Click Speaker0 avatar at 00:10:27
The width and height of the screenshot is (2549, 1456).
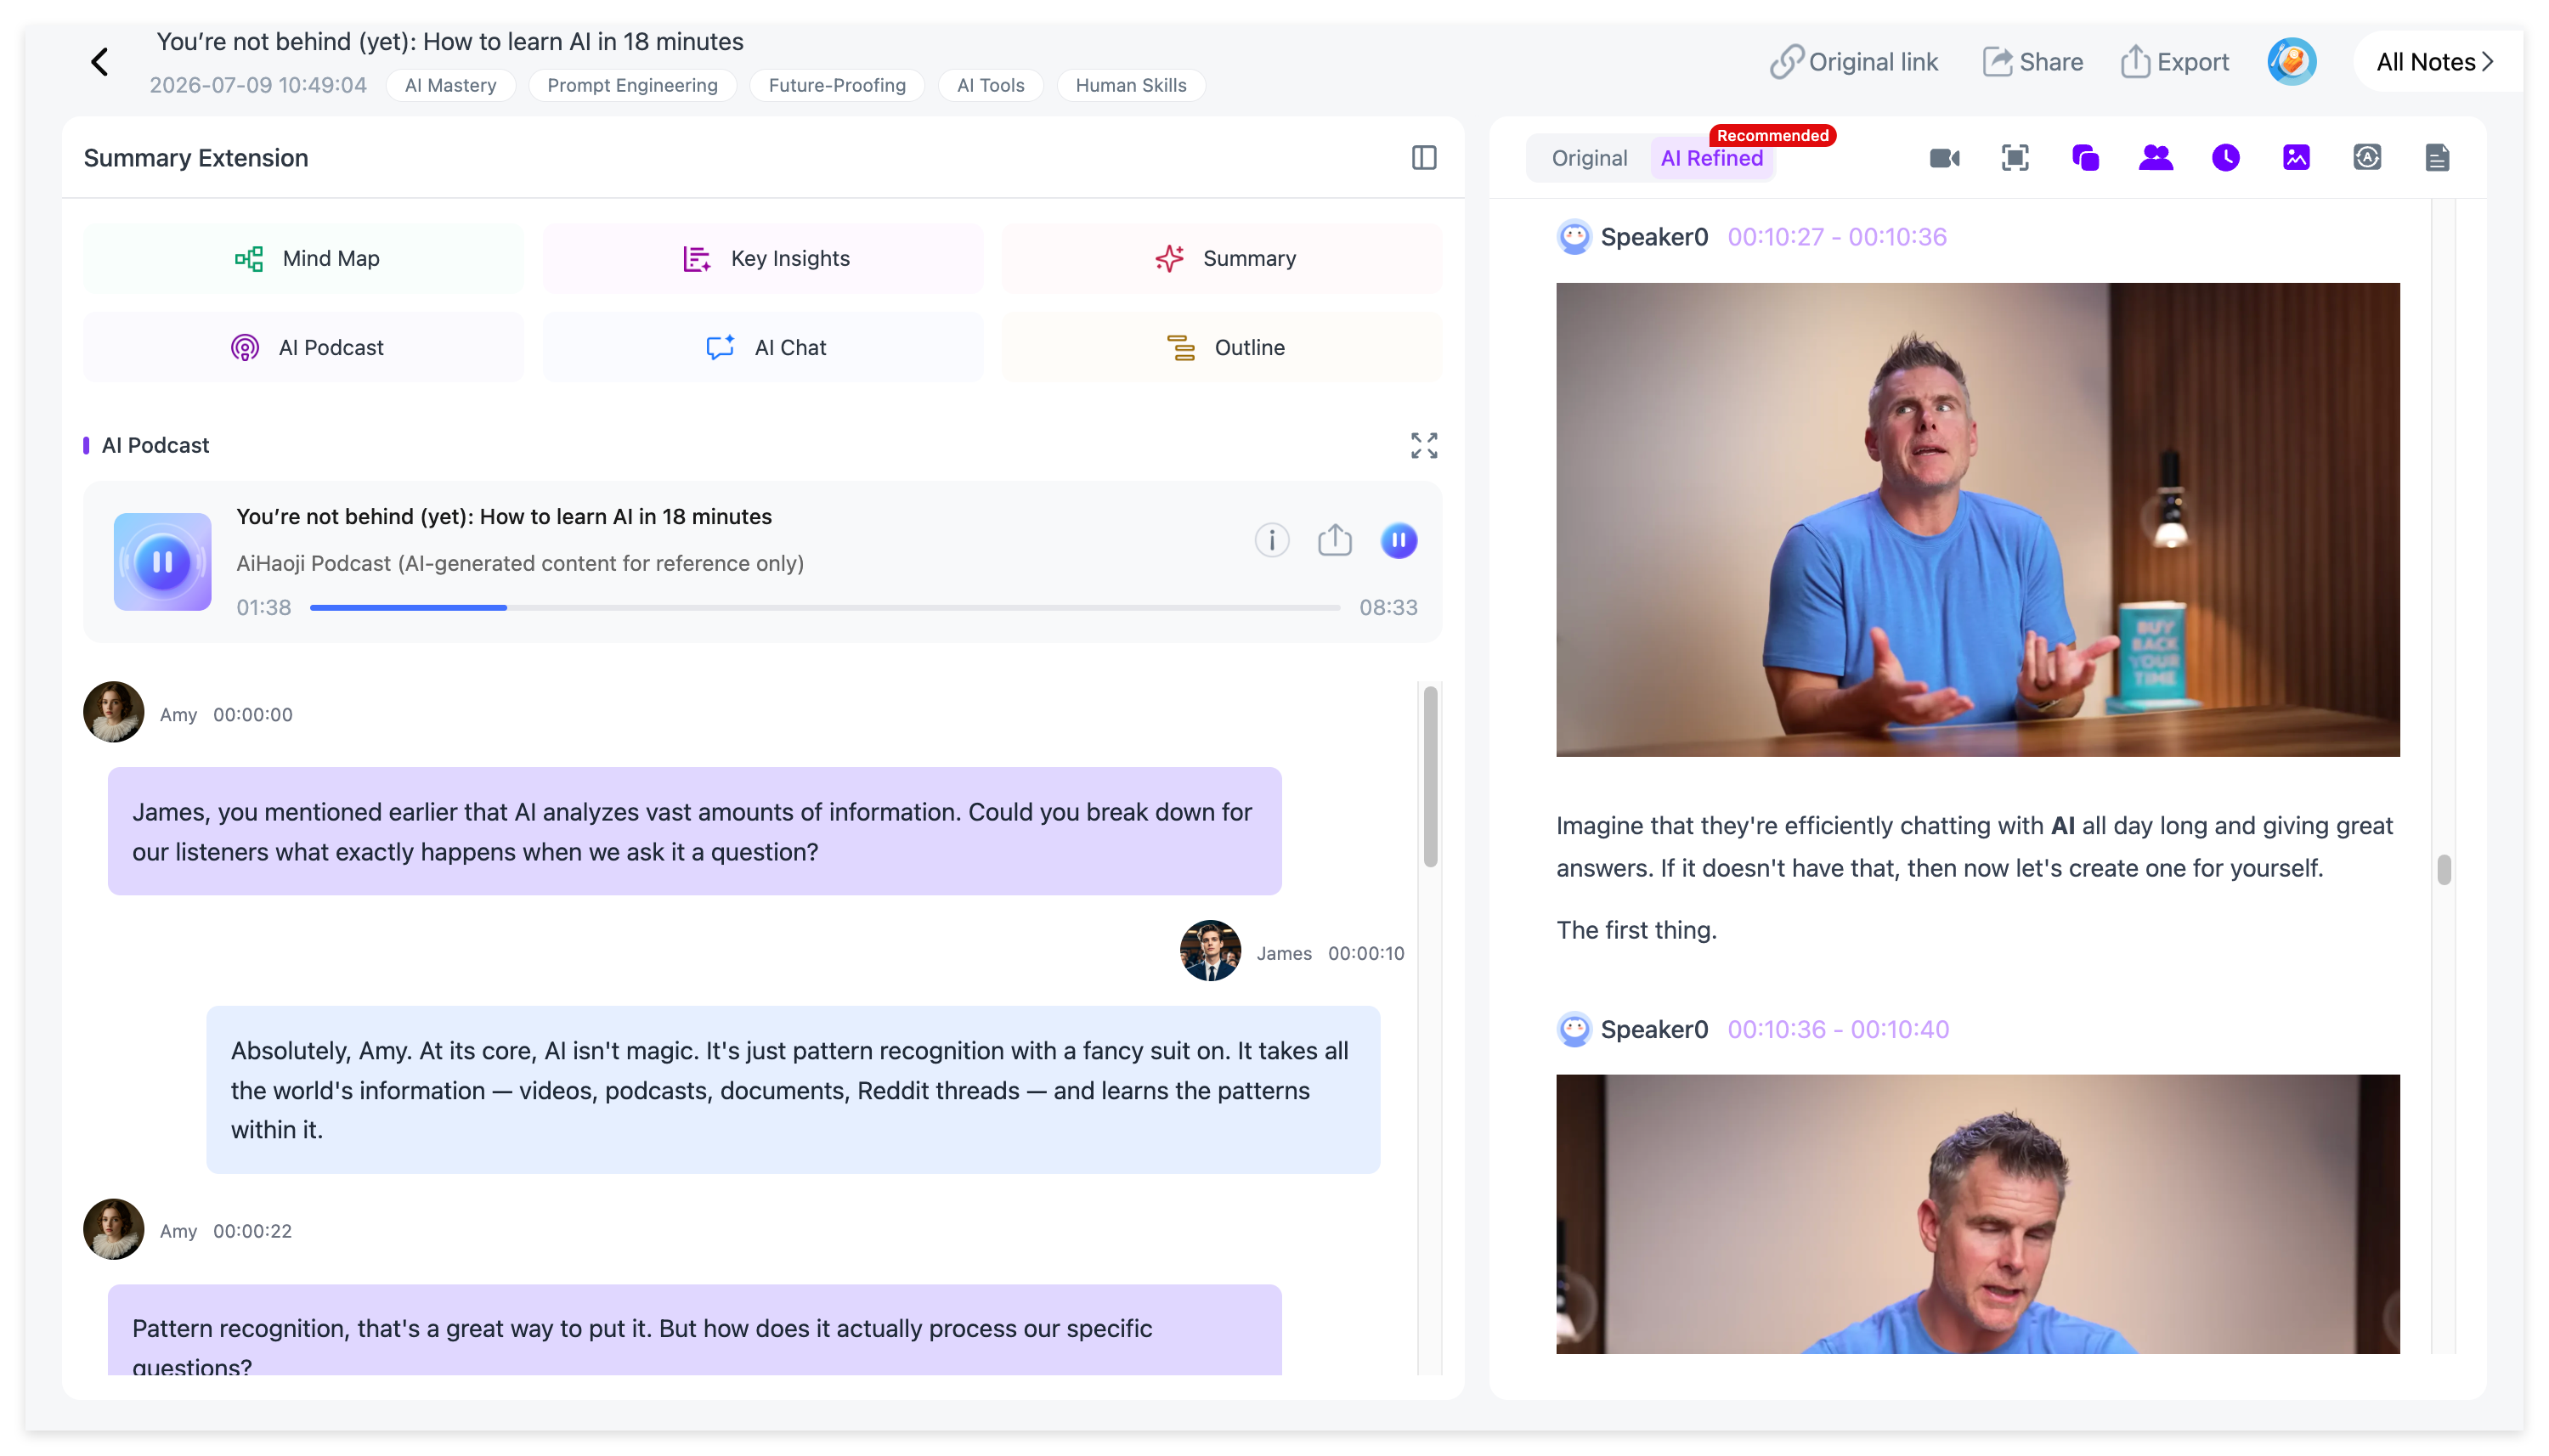pos(1574,238)
